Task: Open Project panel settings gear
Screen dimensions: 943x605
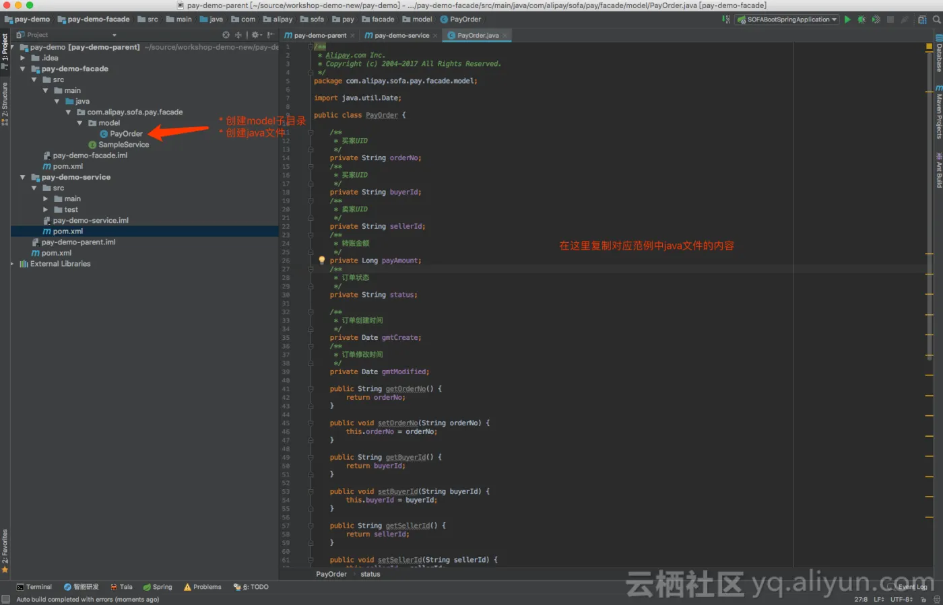Action: (256, 35)
